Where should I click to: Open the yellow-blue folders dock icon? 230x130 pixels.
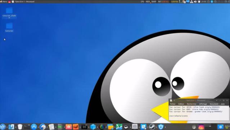point(110,127)
